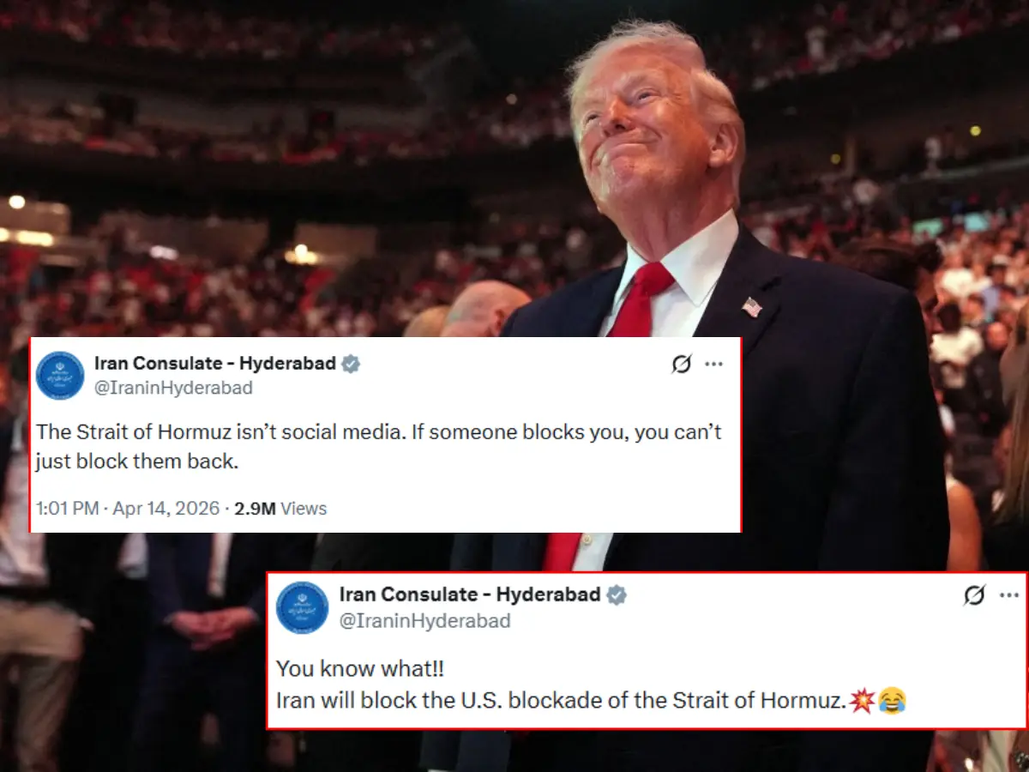
Task: Click the verified badge in the upper tweet
Action: [x=351, y=364]
